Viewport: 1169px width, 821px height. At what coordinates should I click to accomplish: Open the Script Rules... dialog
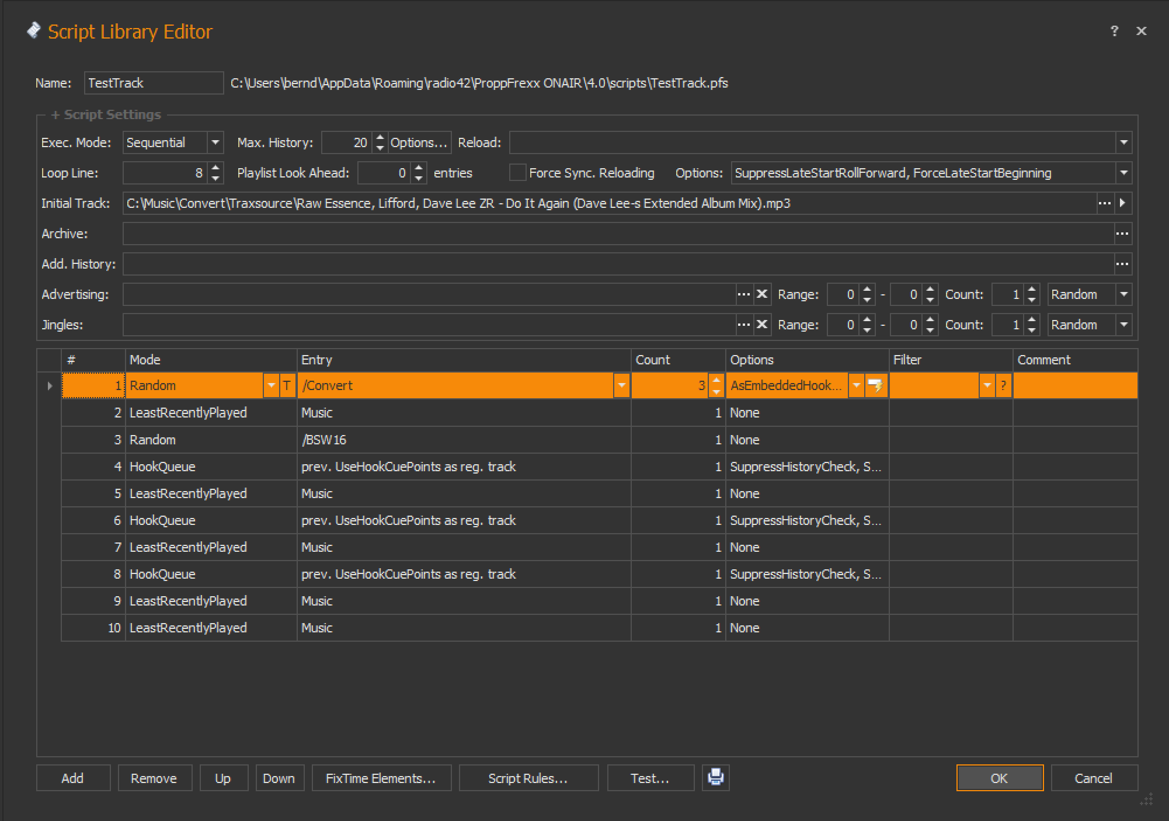[x=528, y=778]
